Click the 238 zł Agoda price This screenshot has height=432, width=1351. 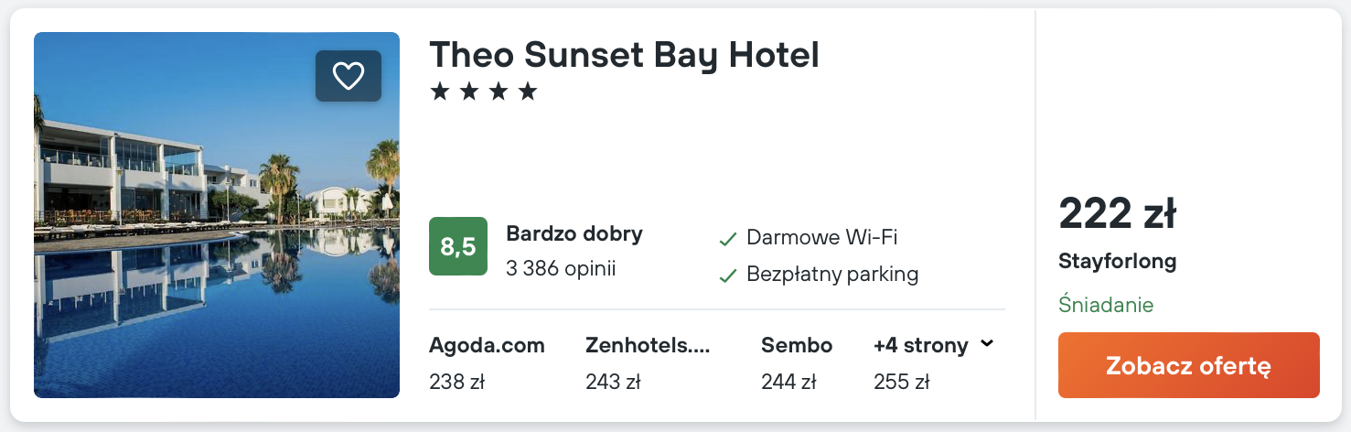click(456, 381)
